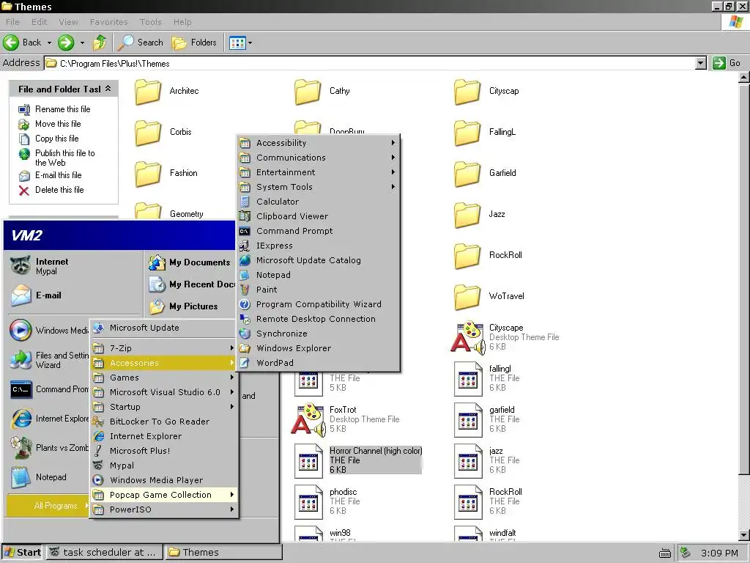Viewport: 750px width, 563px height.
Task: Select Horror Channel (high color) file
Action: 358,460
